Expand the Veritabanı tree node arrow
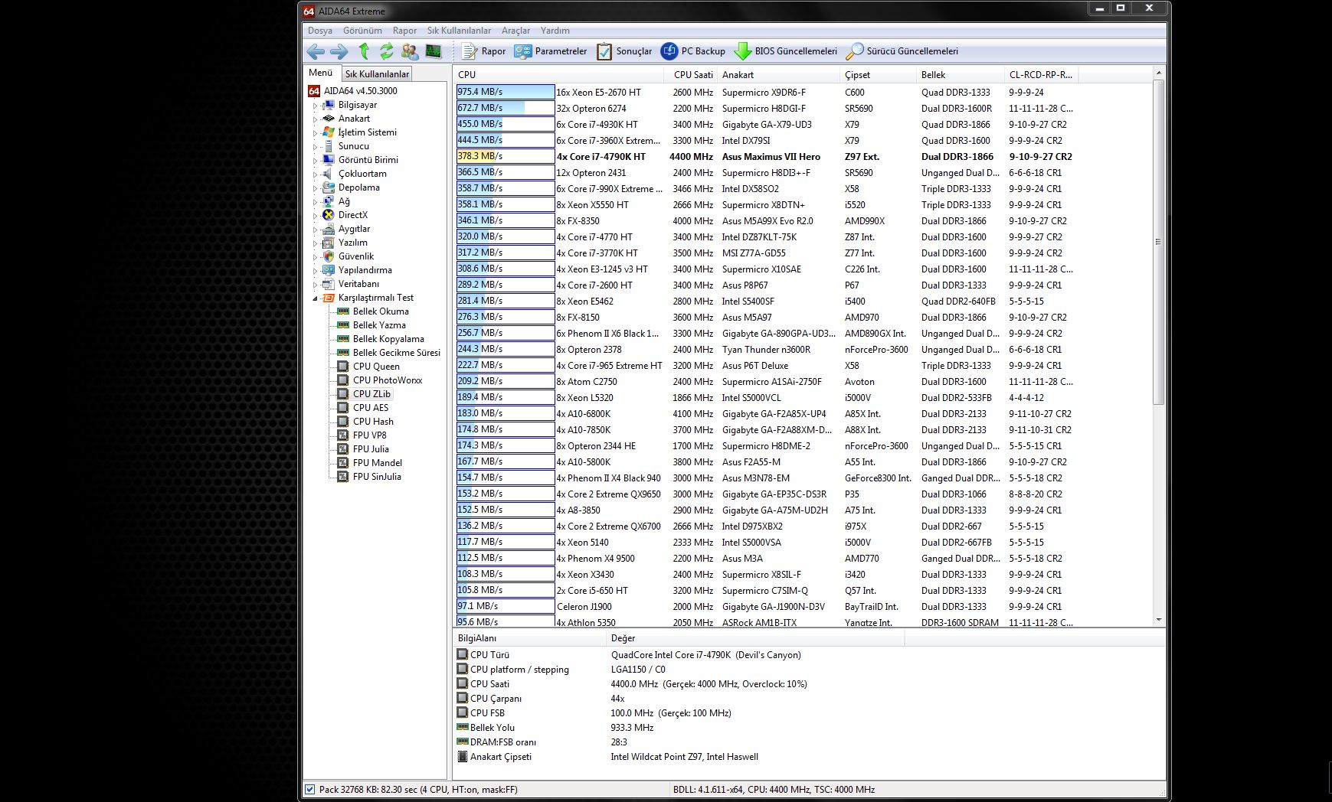 315,285
